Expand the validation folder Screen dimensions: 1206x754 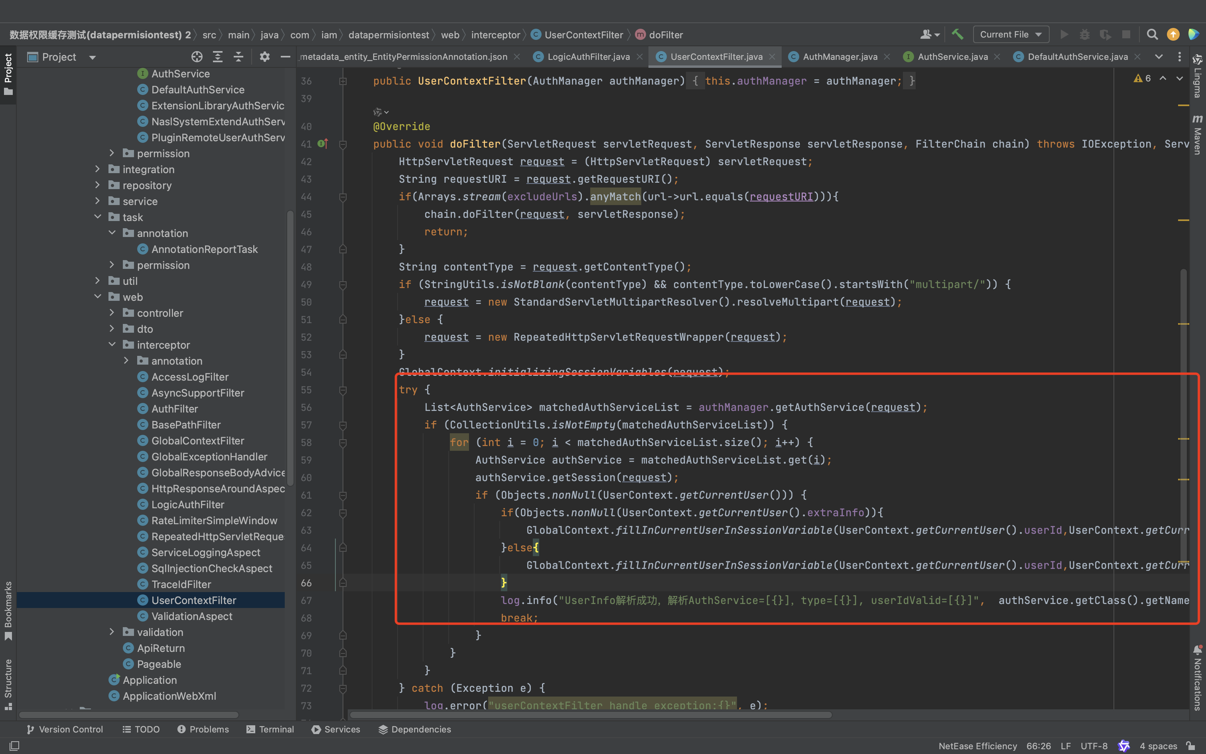112,632
